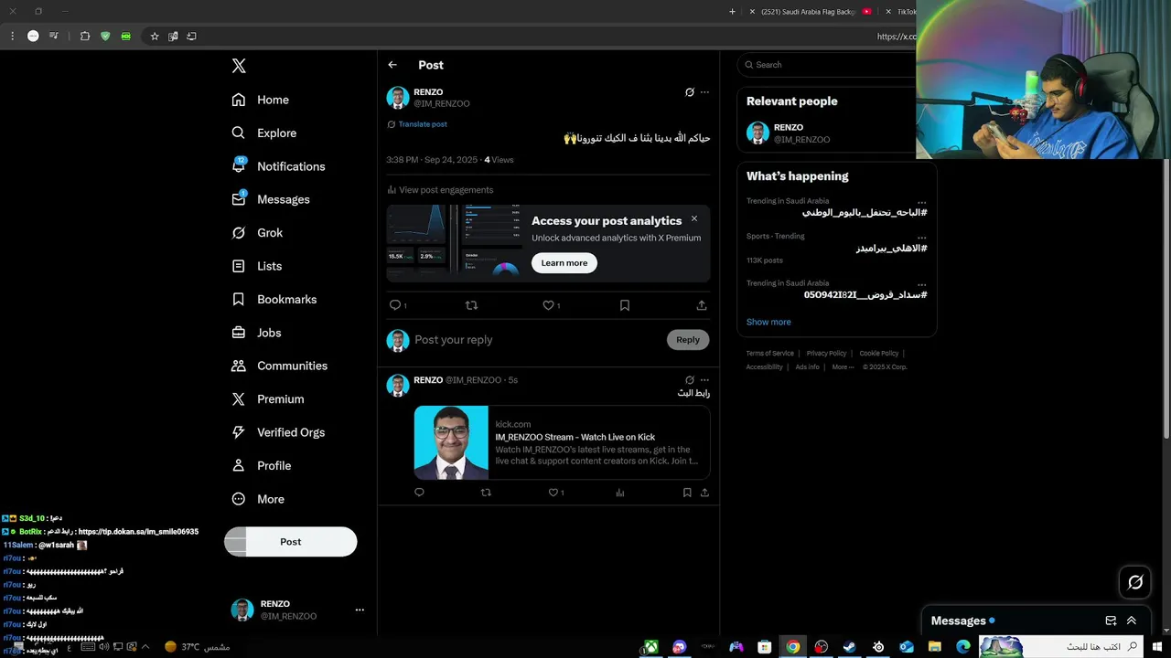This screenshot has width=1171, height=658.
Task: View analytics of the Kick link post
Action: [x=620, y=493]
